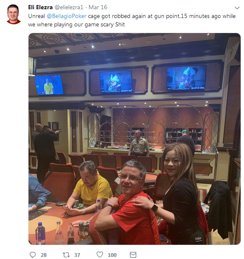Viewport: 244px width, 259px height.
Task: Click the uniformed officer in the photo
Action: (139, 144)
